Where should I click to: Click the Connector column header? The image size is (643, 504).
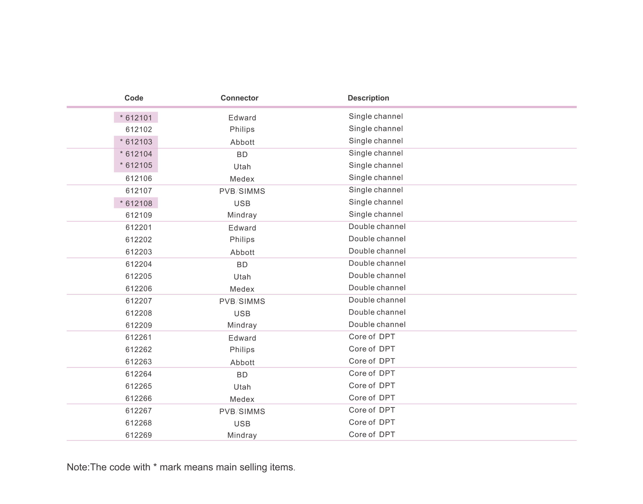[239, 98]
